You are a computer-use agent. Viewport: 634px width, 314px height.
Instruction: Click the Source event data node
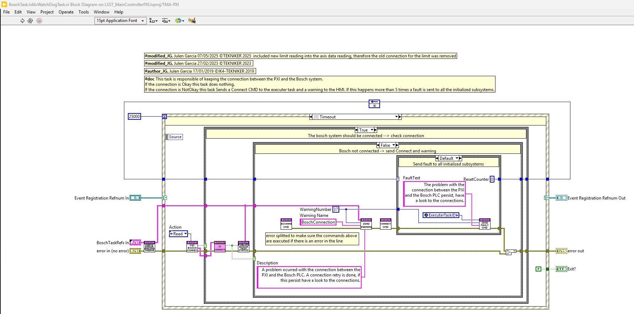174,137
